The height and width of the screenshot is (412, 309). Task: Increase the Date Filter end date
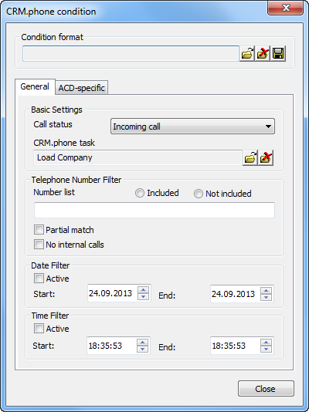(267, 291)
